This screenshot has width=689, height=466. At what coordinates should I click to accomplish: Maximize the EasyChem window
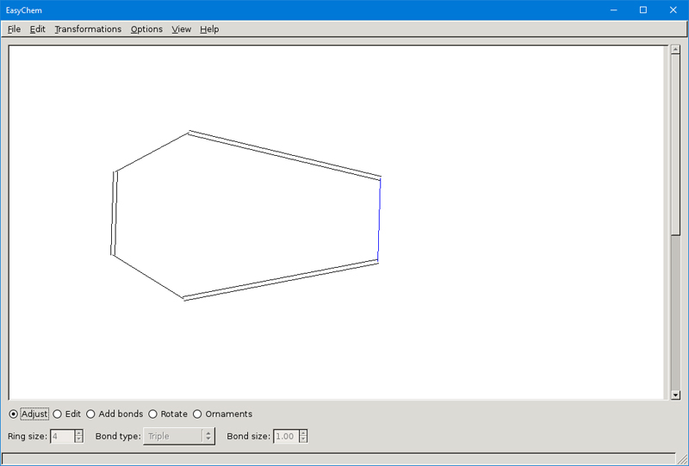pos(642,10)
